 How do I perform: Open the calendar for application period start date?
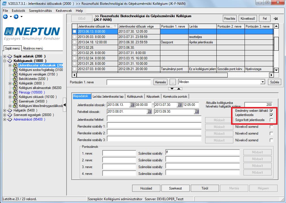point(132,105)
